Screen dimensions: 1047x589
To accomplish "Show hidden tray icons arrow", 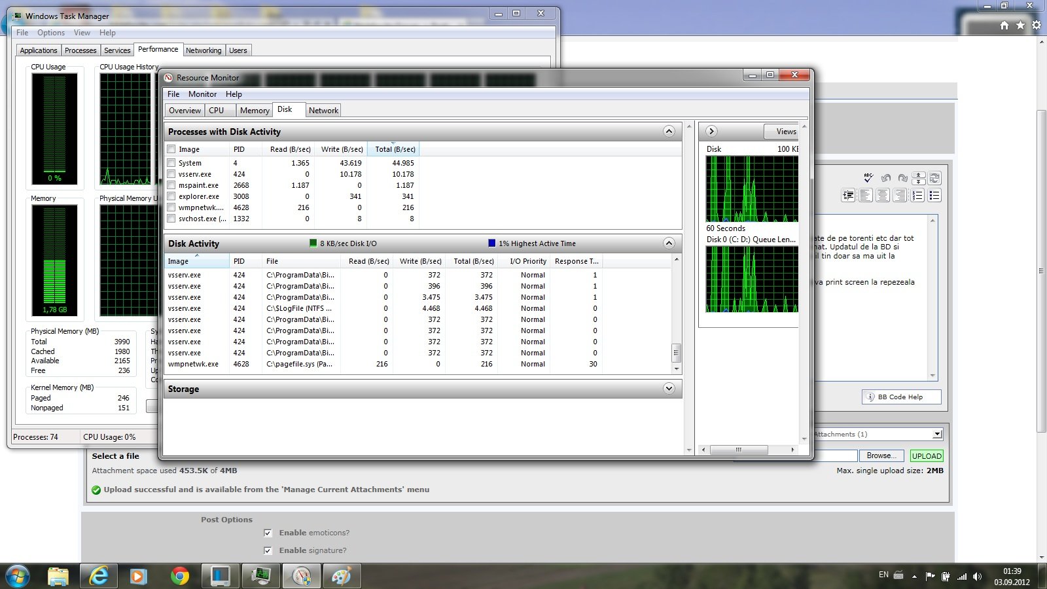I will 915,577.
